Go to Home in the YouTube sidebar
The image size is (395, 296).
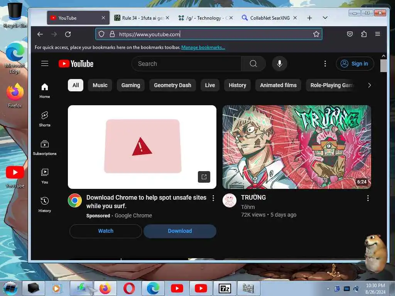(x=45, y=91)
